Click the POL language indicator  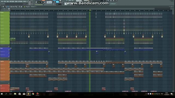(x=162, y=94)
